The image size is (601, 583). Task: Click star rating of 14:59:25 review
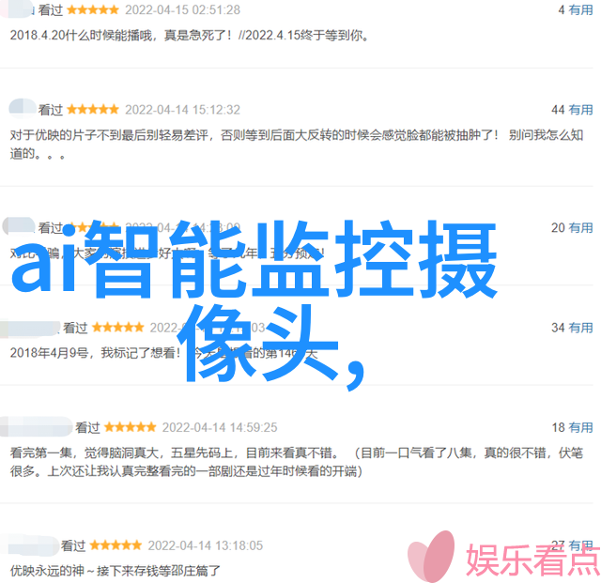coord(131,427)
